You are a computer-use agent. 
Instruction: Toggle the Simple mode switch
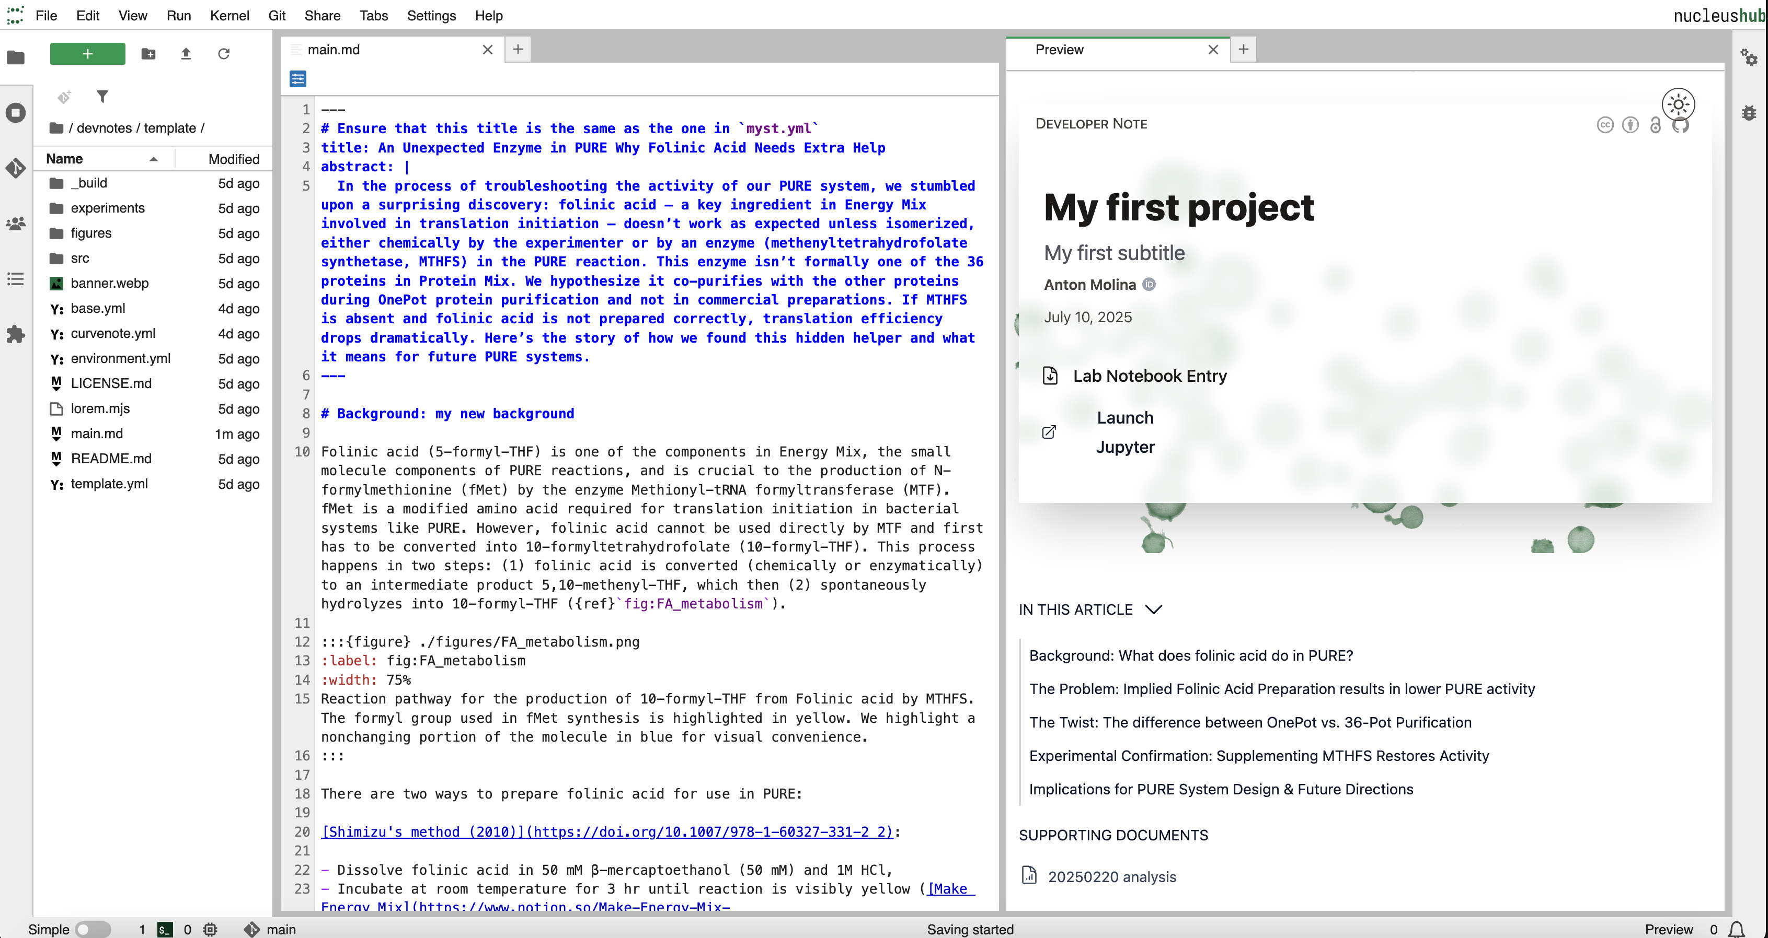tap(93, 929)
